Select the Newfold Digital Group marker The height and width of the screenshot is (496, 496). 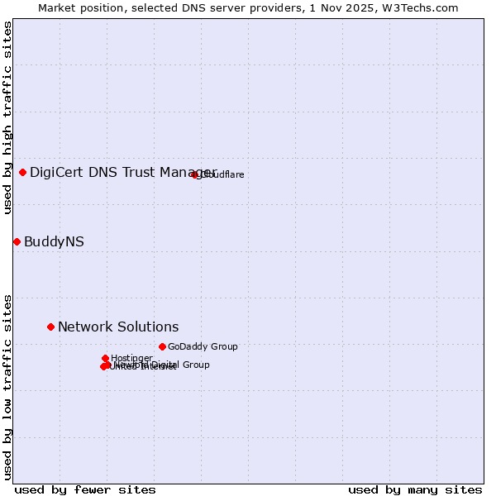[x=107, y=365]
